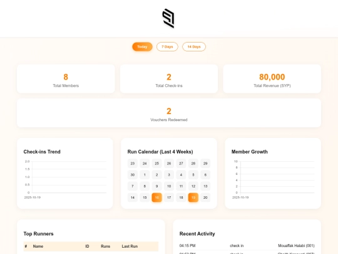Click the Member Growth heading

click(249, 152)
